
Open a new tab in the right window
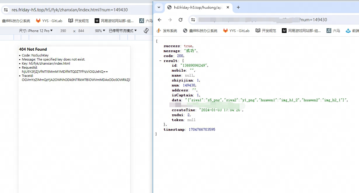click(x=238, y=7)
